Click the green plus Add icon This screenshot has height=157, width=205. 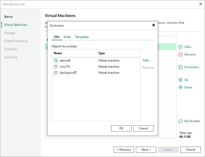pyautogui.click(x=180, y=47)
